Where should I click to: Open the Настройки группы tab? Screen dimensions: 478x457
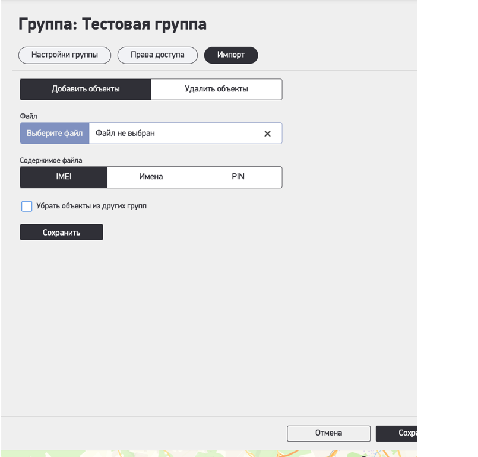click(65, 55)
